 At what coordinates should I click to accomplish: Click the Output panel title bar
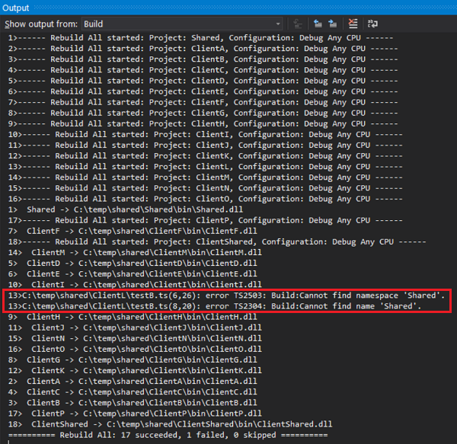[228, 8]
